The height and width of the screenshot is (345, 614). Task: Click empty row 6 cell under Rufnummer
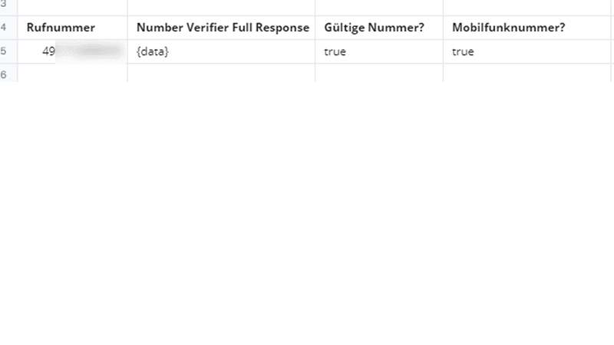point(72,74)
